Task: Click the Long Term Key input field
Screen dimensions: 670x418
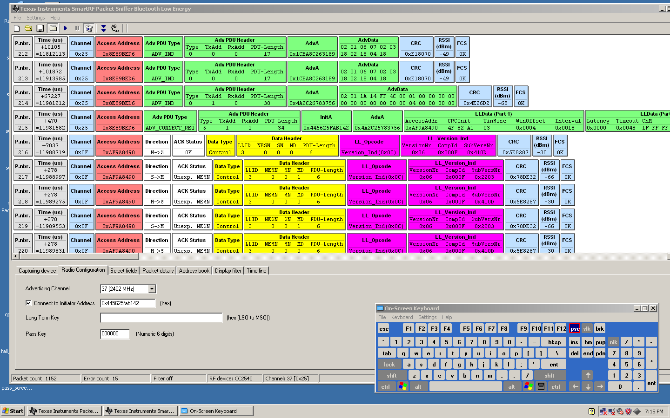Action: click(x=161, y=318)
